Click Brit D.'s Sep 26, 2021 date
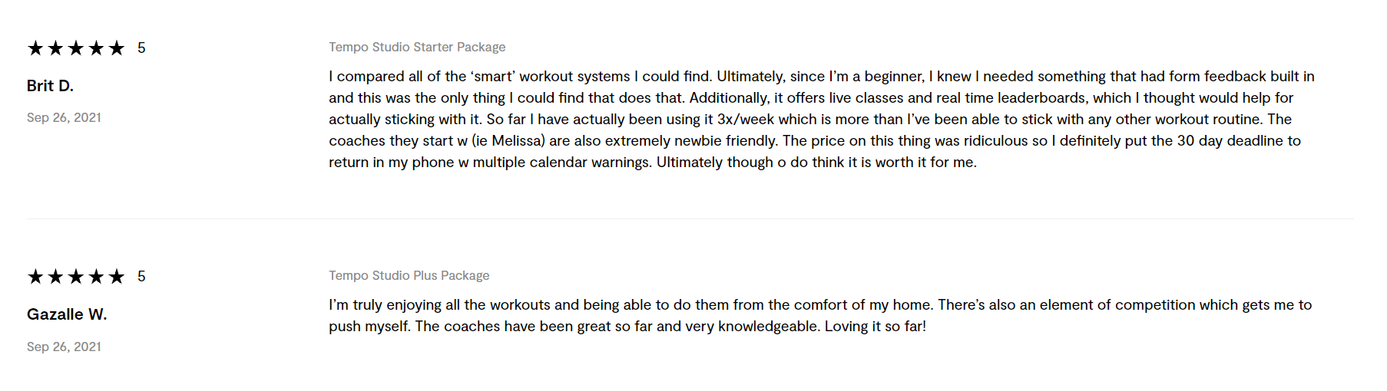 [64, 117]
